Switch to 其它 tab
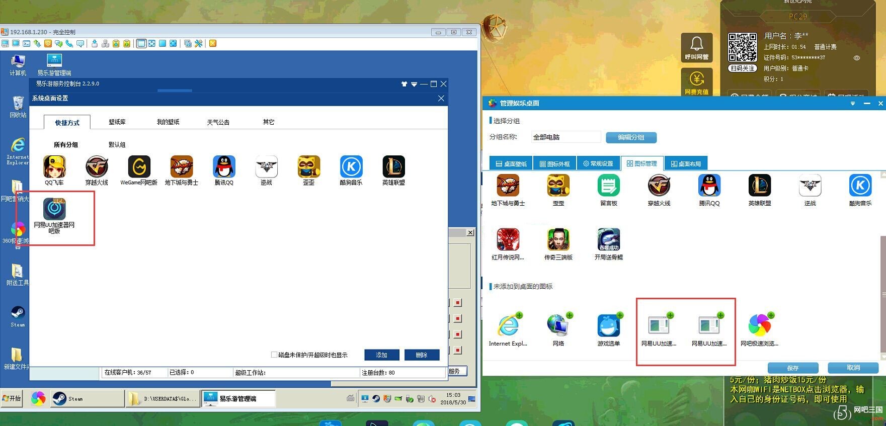 pyautogui.click(x=269, y=122)
